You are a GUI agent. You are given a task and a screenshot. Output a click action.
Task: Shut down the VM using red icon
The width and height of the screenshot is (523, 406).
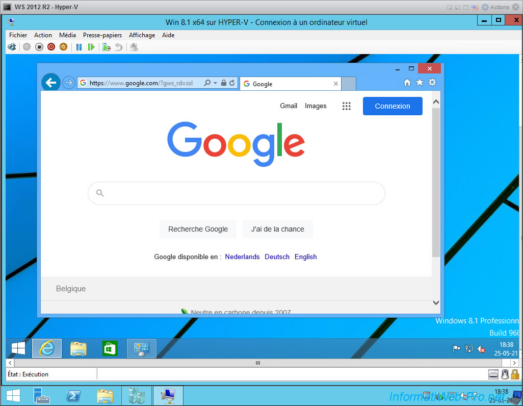point(51,47)
